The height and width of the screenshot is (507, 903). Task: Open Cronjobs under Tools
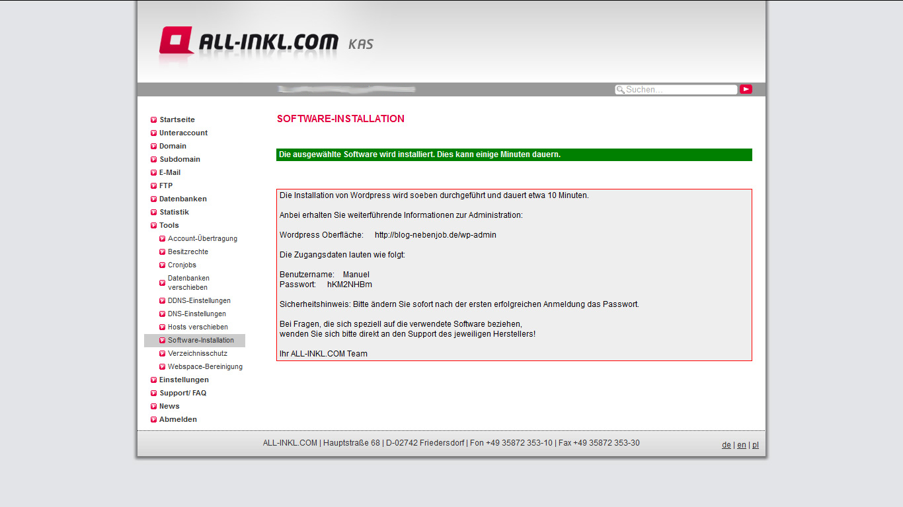(x=182, y=265)
